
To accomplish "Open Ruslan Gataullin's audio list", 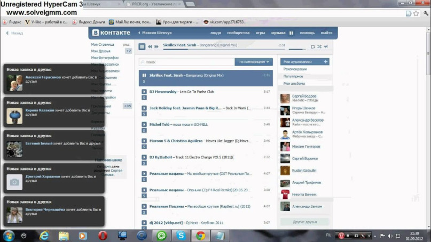I will click(305, 171).
